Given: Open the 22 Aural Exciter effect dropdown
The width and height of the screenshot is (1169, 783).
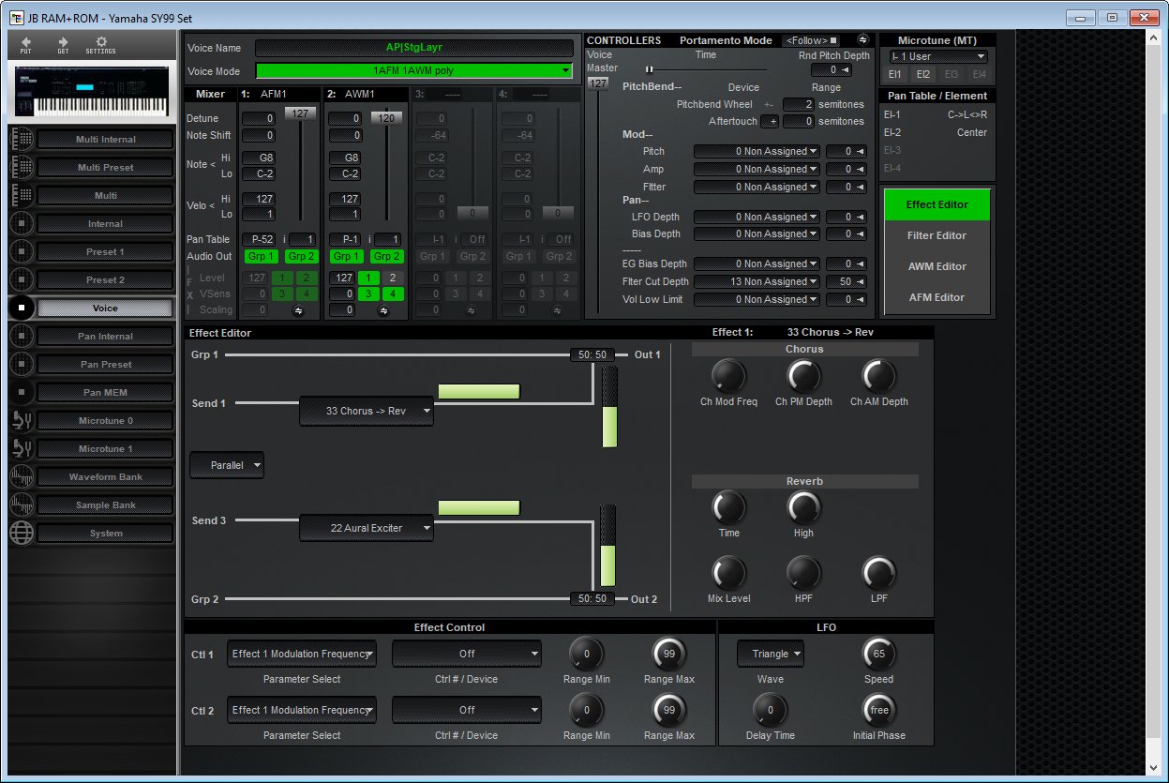Looking at the screenshot, I should (x=367, y=528).
